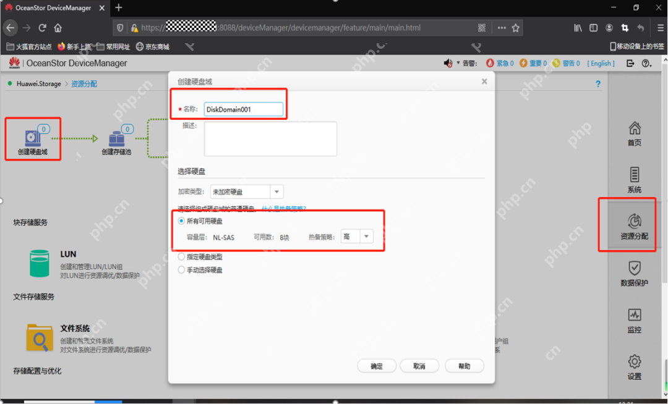Select 所有可用硬盘 radio button
The height and width of the screenshot is (404, 668).
(x=181, y=221)
